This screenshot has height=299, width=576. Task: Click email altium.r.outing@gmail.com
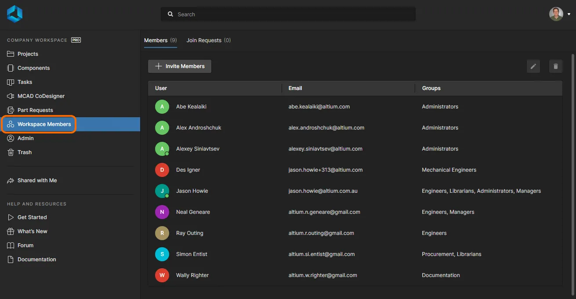pos(321,233)
